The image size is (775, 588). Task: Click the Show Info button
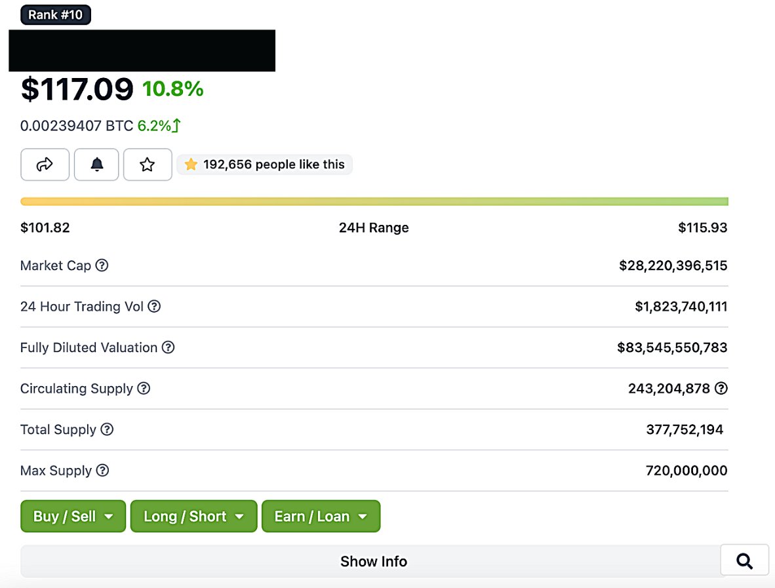tap(373, 560)
